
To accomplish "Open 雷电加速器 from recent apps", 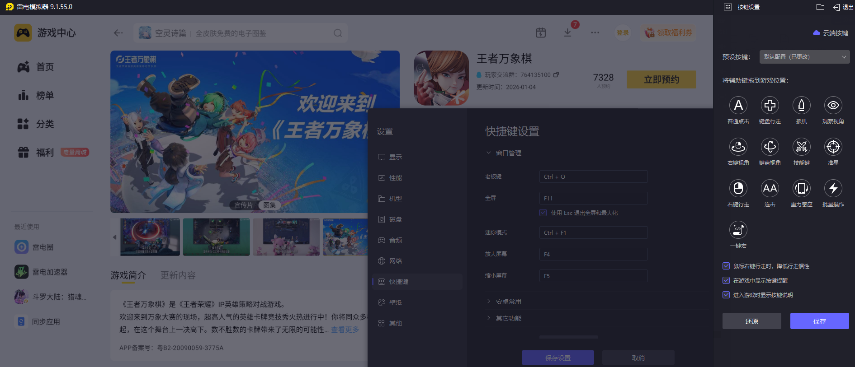I will (x=41, y=272).
